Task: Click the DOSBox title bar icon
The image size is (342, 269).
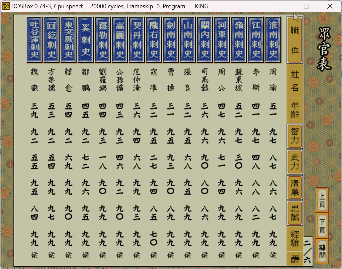Action: click(5, 6)
